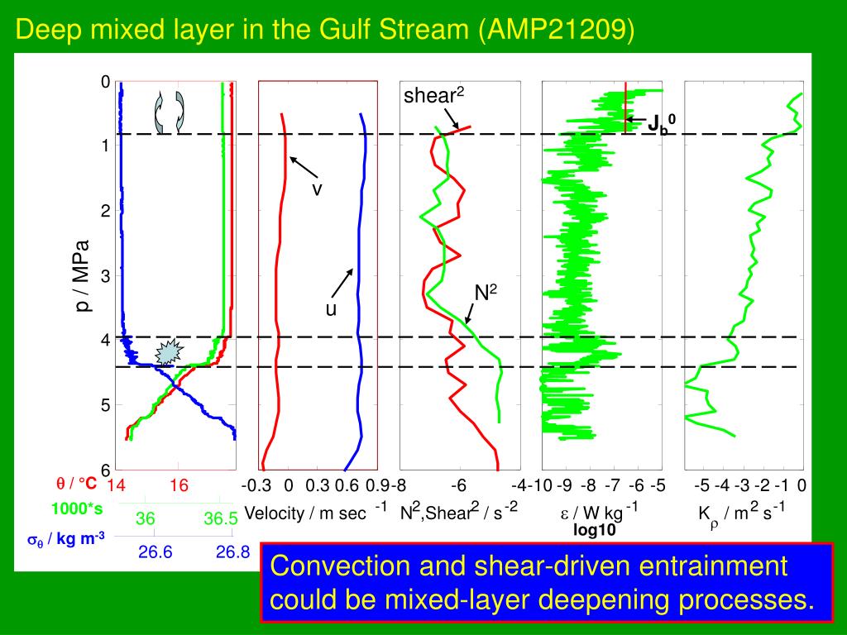
Task: Click the '36.5' salinity tick value
Action: pos(220,518)
